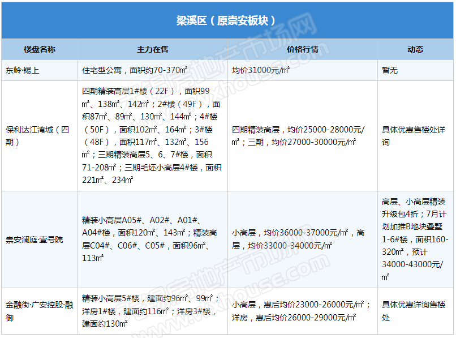Click the 梁溪区（原崇安板块）title banner
456x338 pixels.
pos(227,21)
